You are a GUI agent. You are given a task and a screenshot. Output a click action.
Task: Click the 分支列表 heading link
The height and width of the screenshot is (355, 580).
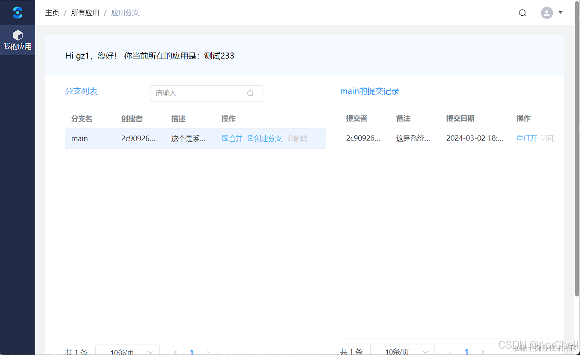point(81,91)
